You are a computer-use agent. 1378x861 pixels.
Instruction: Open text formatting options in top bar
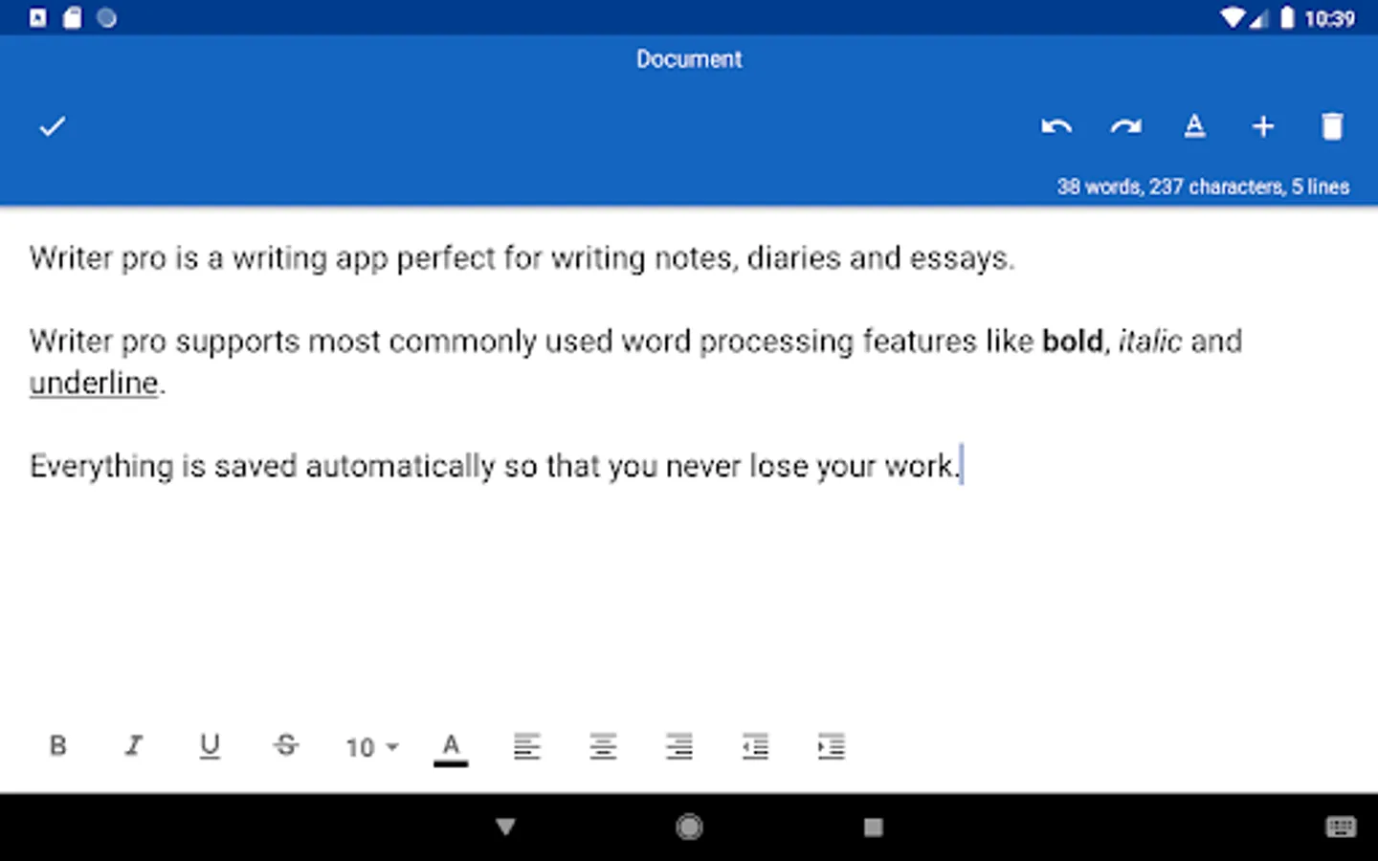pyautogui.click(x=1194, y=126)
